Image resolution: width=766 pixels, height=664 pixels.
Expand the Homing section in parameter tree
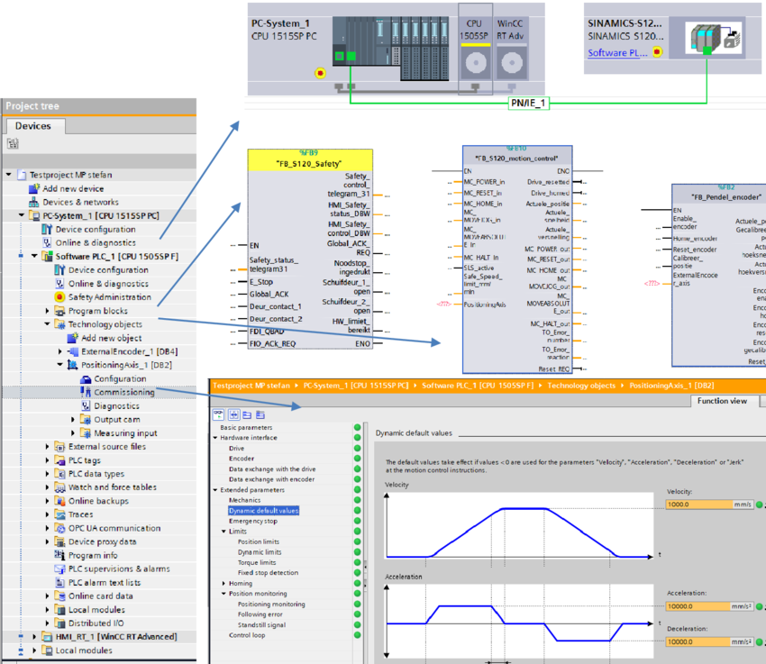(x=223, y=583)
